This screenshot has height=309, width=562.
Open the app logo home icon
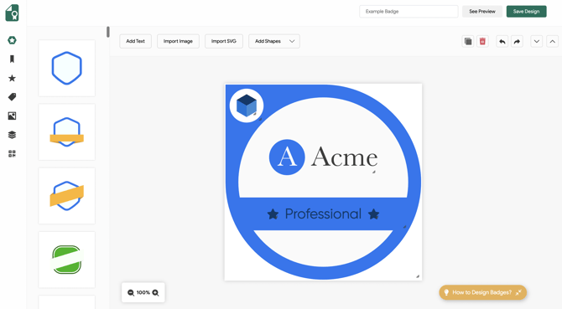coord(12,13)
